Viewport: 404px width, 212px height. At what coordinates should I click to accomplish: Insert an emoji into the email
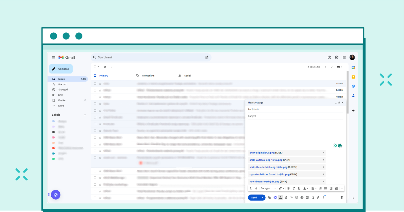point(296,197)
